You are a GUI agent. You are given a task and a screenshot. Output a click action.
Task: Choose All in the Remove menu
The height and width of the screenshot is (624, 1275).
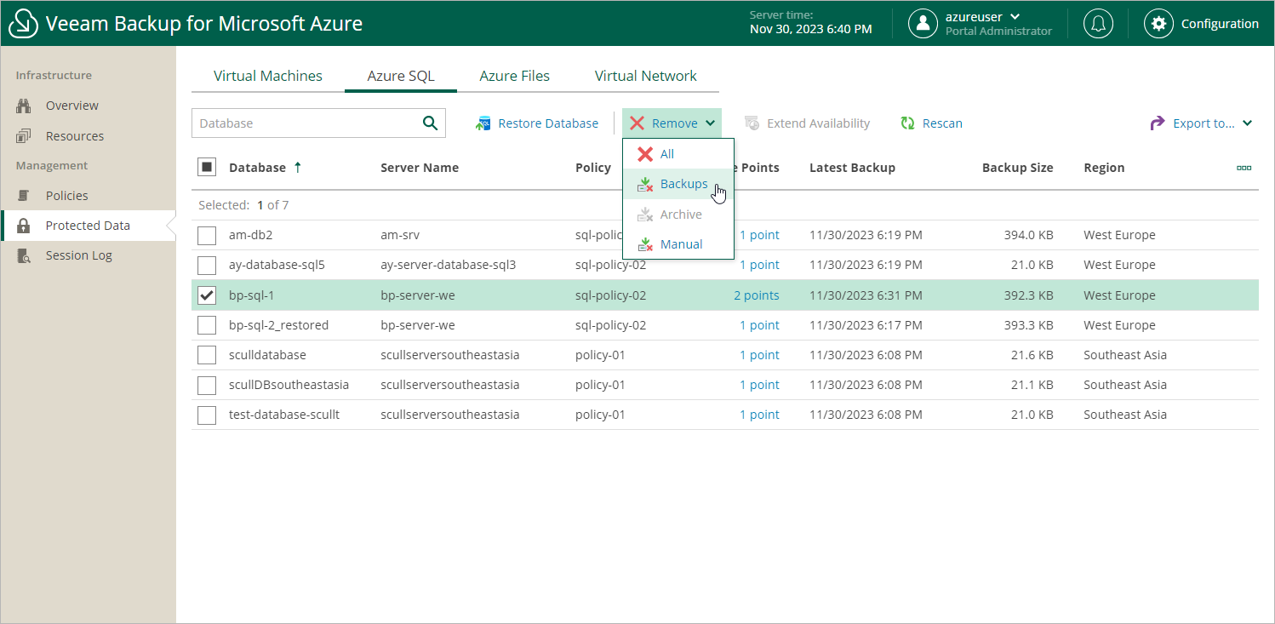pos(678,154)
